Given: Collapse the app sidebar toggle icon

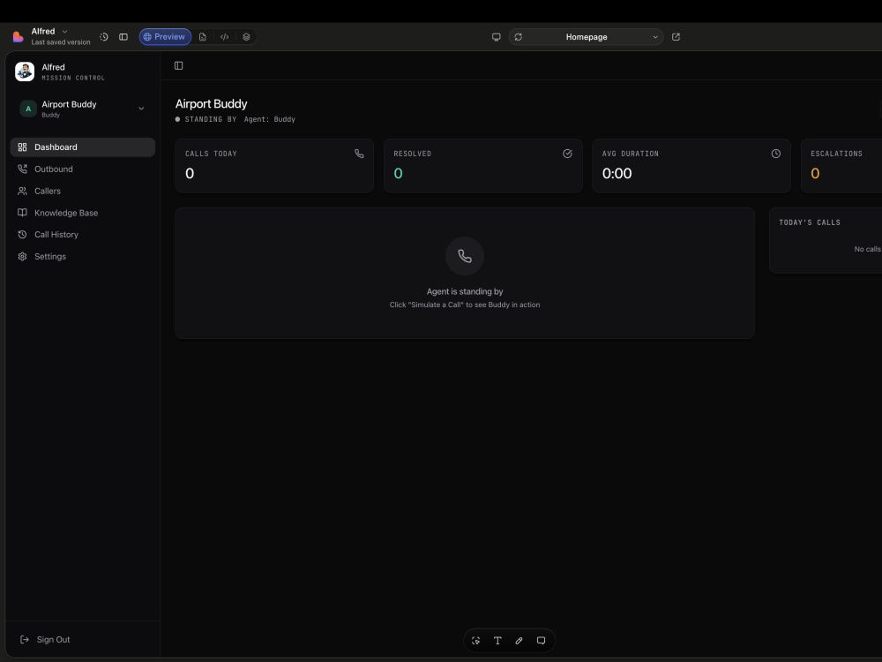Looking at the screenshot, I should [x=179, y=66].
